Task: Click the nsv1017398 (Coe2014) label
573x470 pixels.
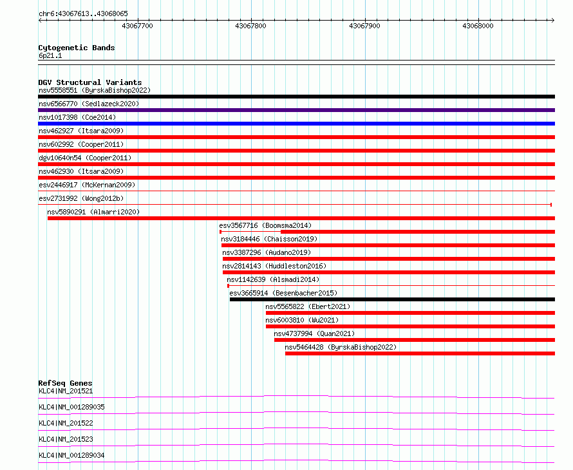Action: [x=77, y=117]
